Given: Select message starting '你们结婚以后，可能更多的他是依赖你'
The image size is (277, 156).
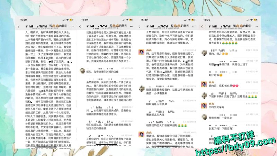Looking at the screenshot, I should tap(108, 127).
